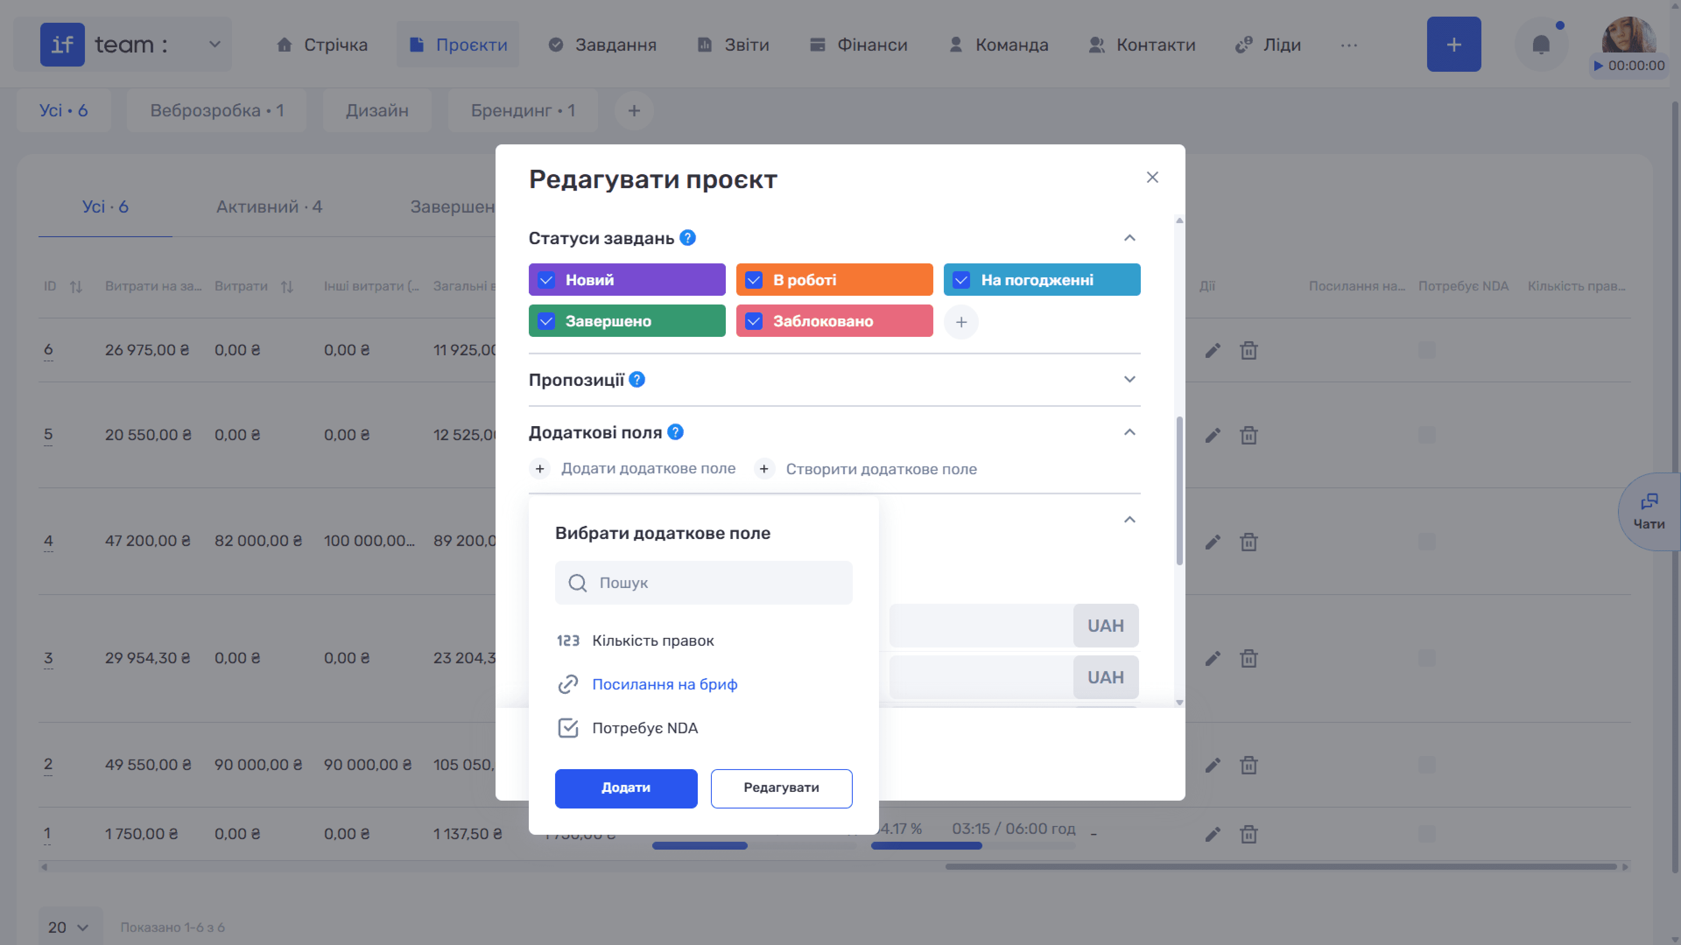This screenshot has width=1681, height=945.
Task: Open the more navigation items menu
Action: pyautogui.click(x=1349, y=45)
